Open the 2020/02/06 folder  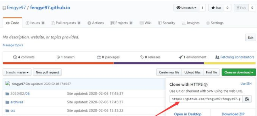20,94
